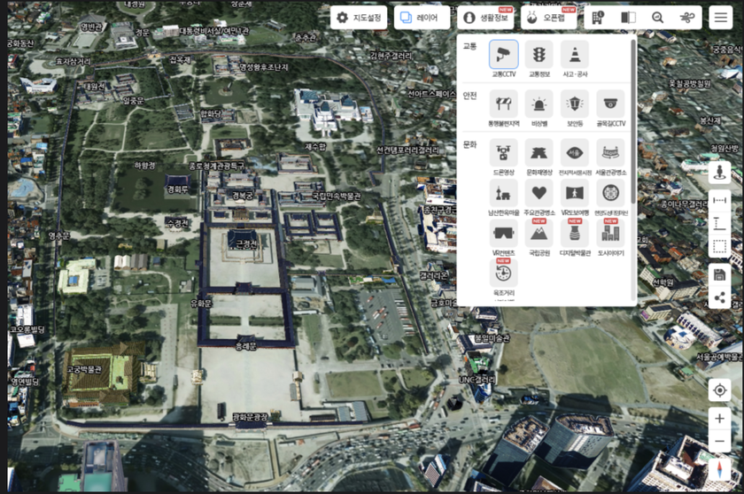The image size is (744, 494).
Task: Open the 지도설정 map settings dropdown
Action: pos(359,18)
